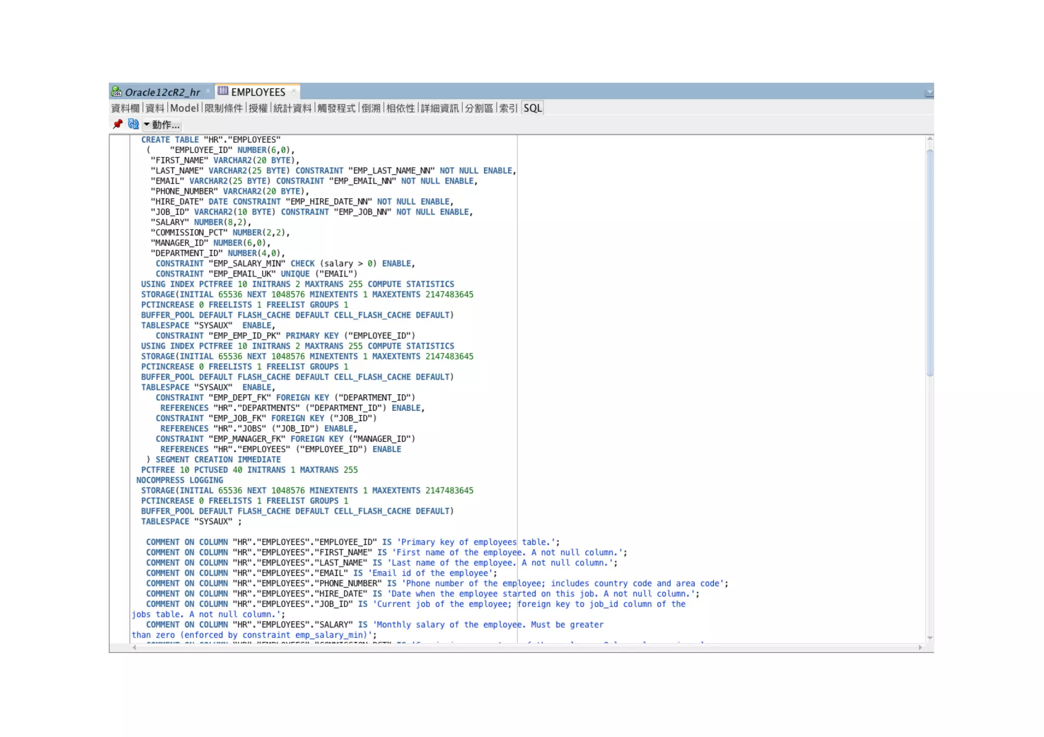Open the 索引 indexes tab
The height and width of the screenshot is (737, 1044).
pyautogui.click(x=508, y=108)
